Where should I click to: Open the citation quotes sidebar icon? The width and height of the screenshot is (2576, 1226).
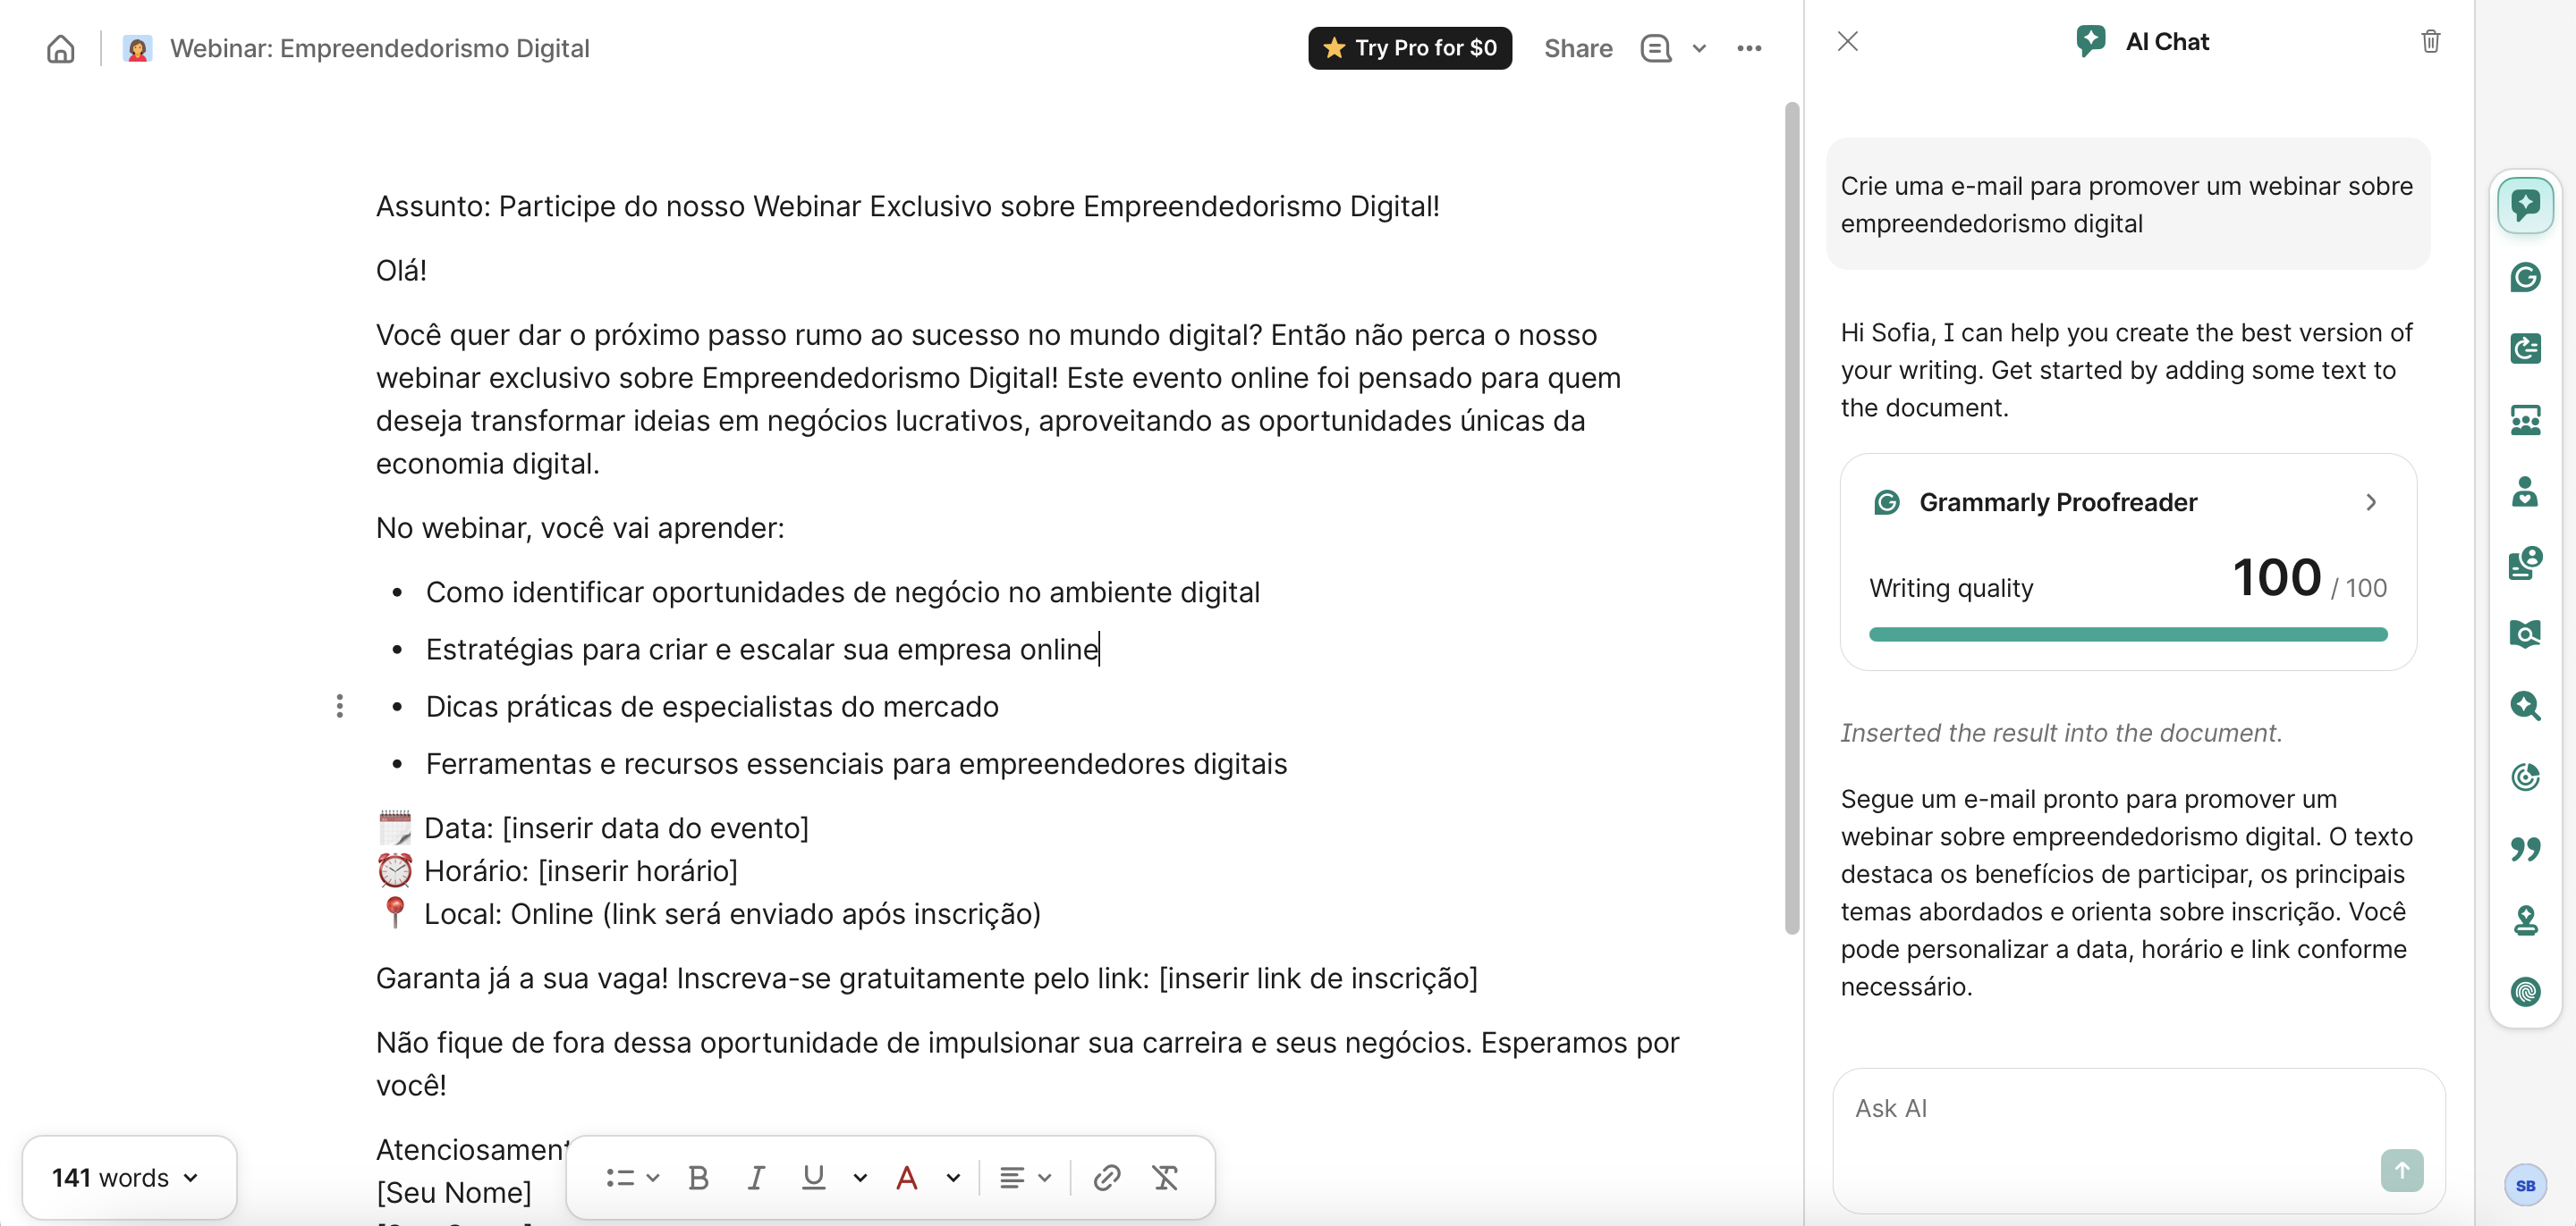click(x=2525, y=848)
